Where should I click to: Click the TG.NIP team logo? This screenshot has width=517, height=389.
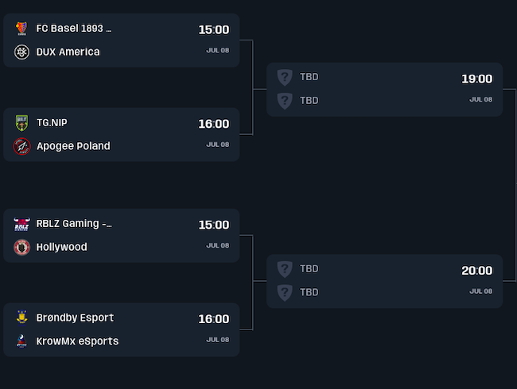[x=21, y=123]
